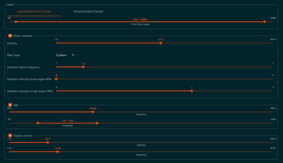Click the Traction control Frequency handle at 10 Hz

tap(58, 151)
